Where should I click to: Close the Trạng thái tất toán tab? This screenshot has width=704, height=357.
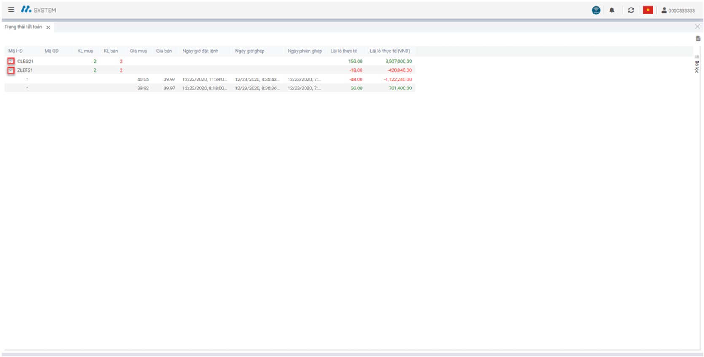(x=48, y=27)
